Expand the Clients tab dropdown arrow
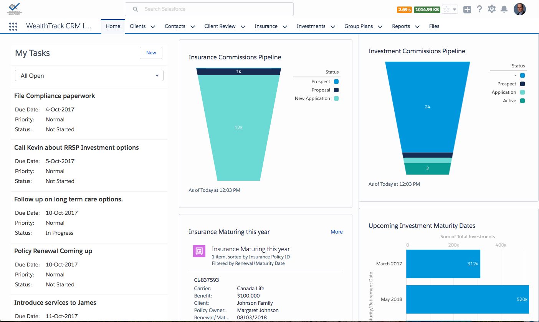 click(153, 26)
